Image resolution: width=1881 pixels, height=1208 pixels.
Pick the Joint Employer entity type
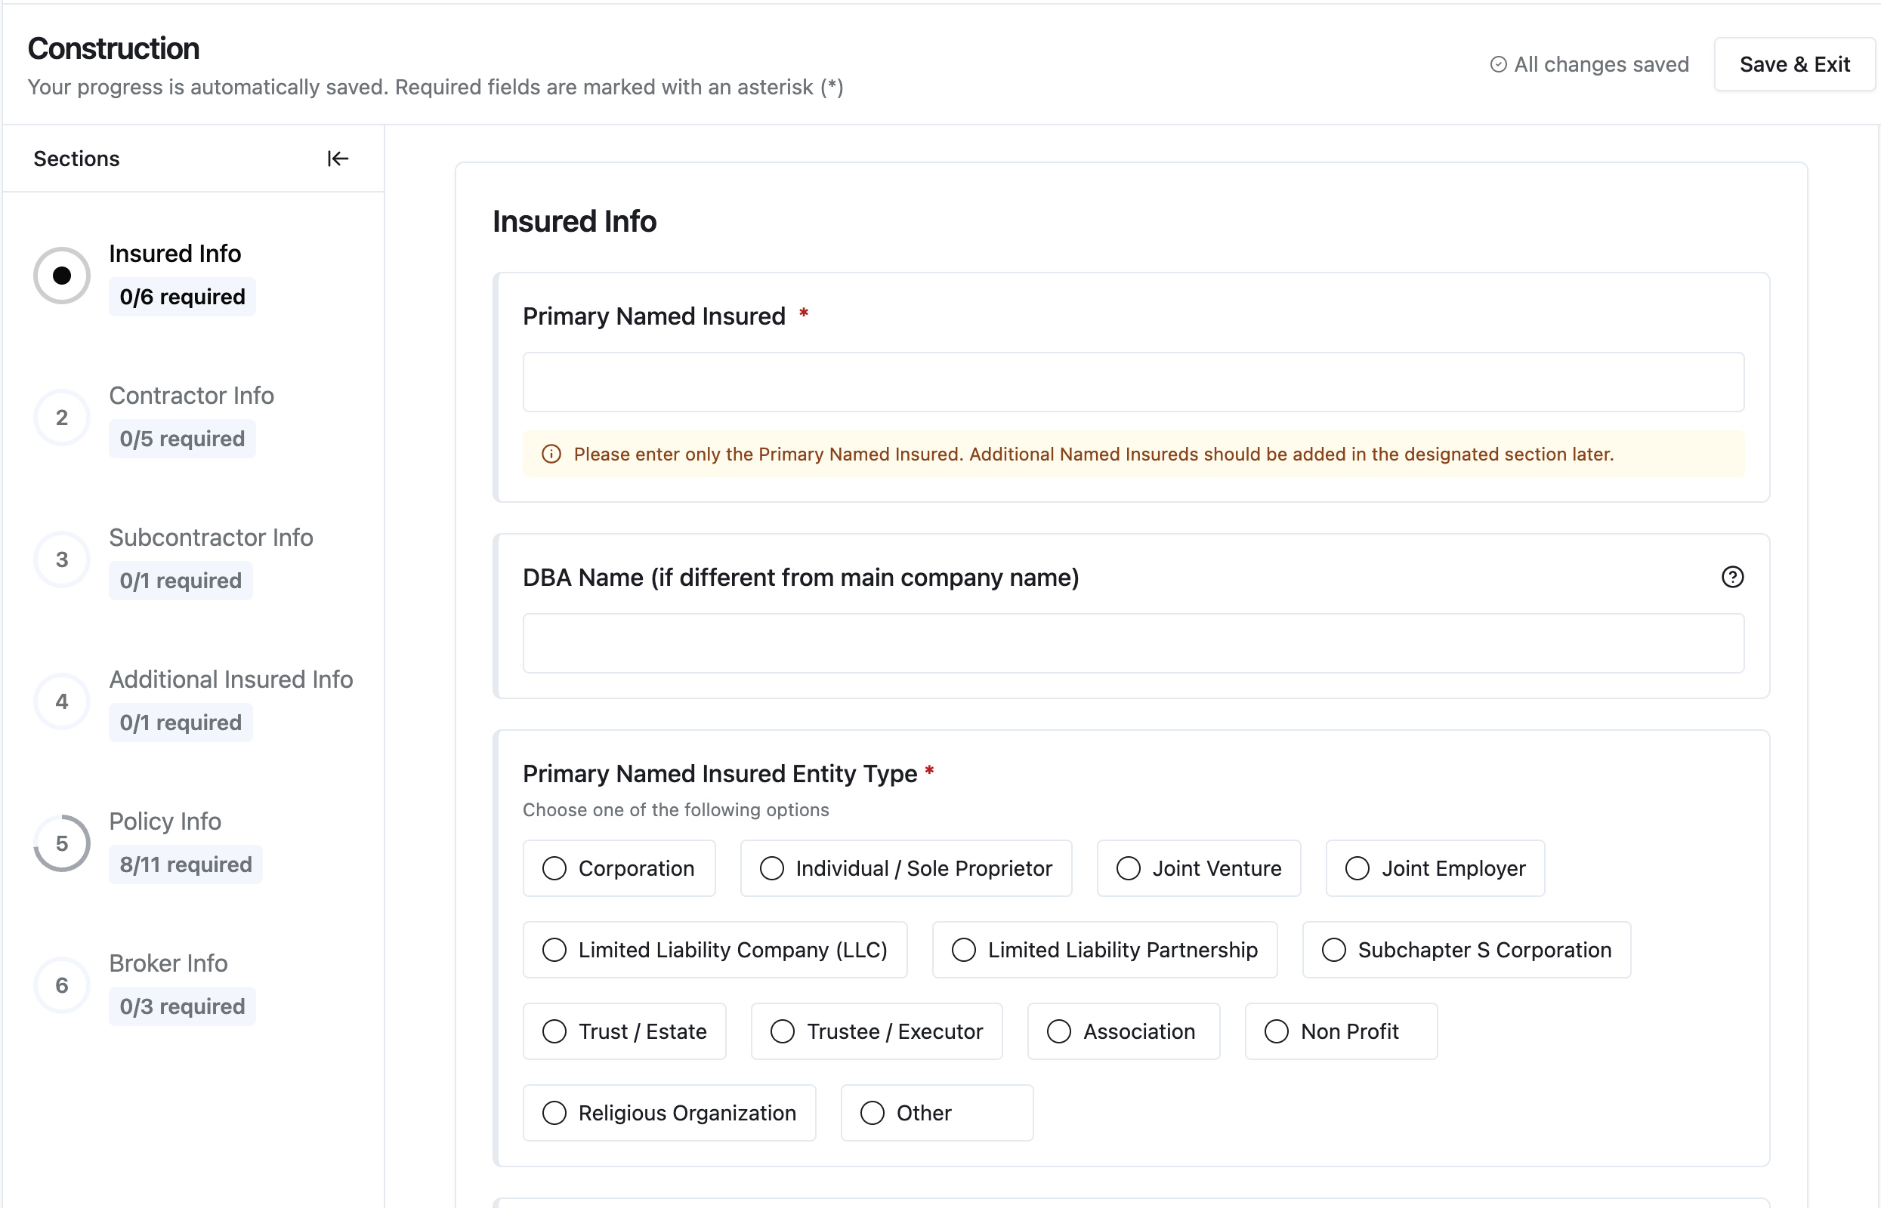[1435, 868]
